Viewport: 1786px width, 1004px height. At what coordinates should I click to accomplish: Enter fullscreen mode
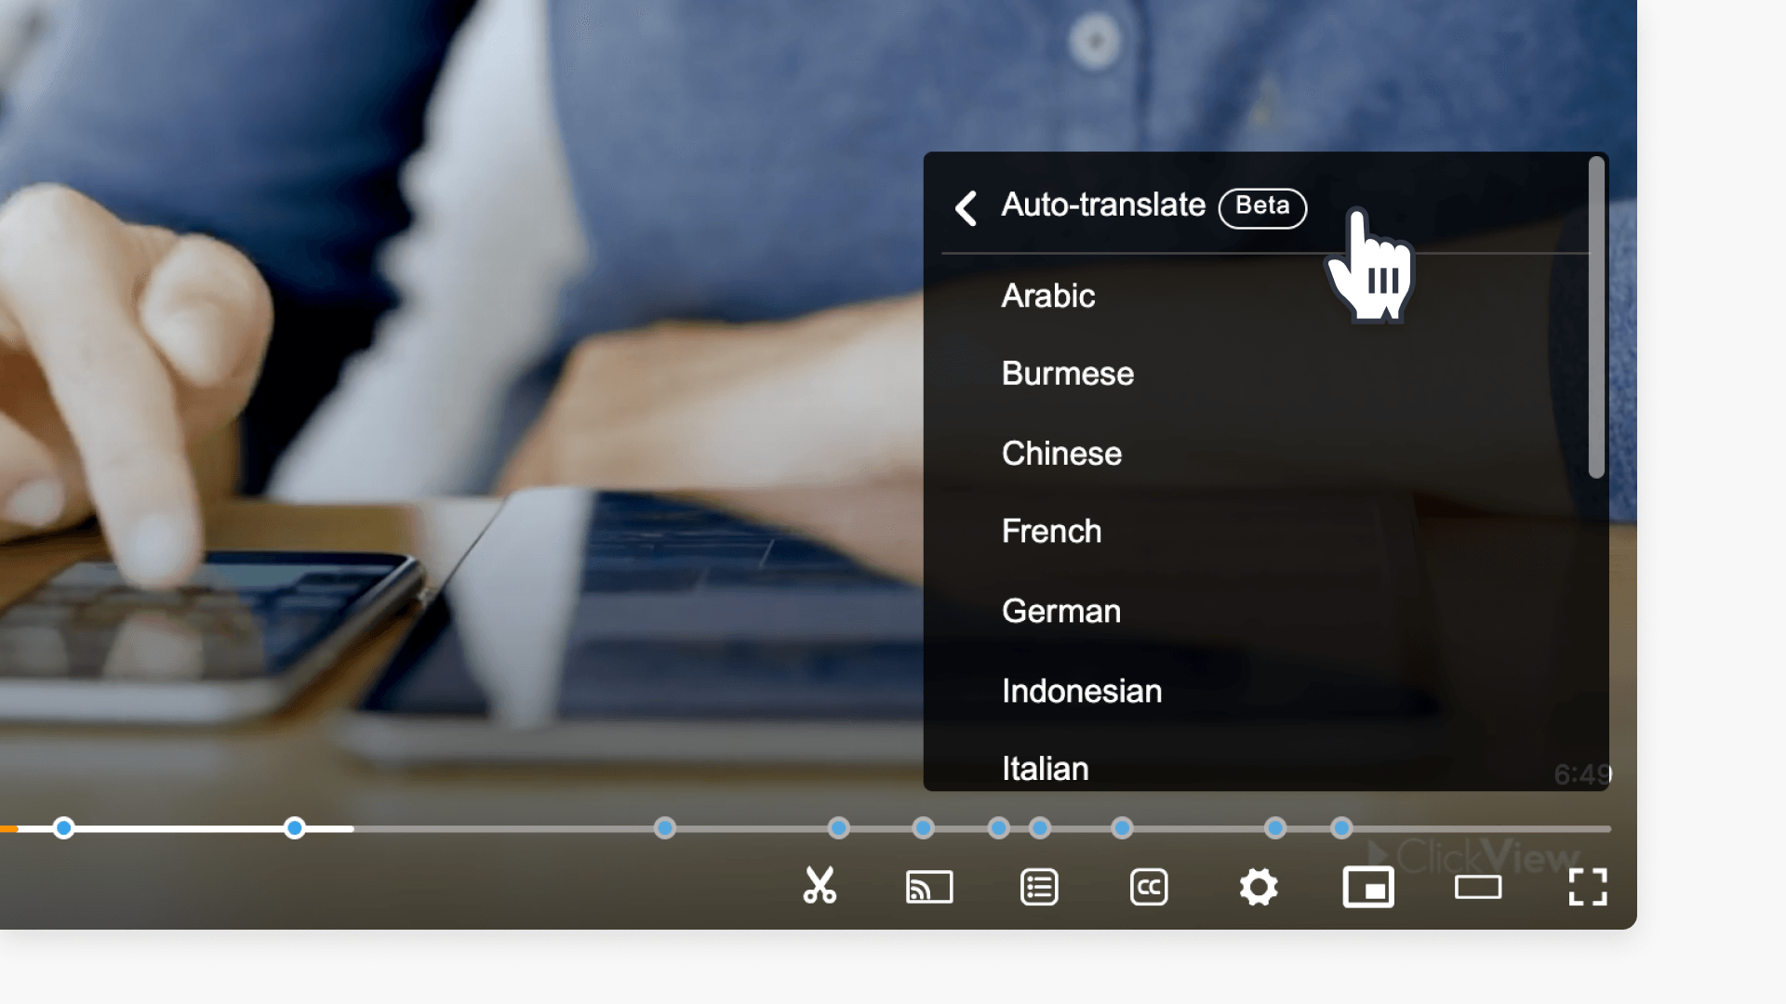point(1588,887)
